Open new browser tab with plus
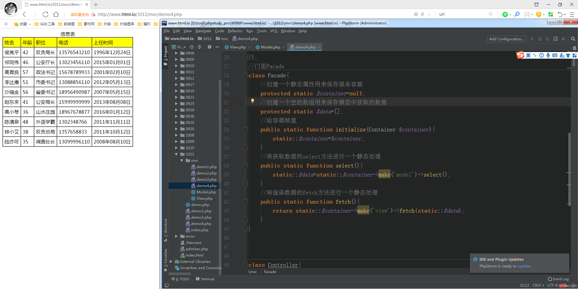 point(96,5)
